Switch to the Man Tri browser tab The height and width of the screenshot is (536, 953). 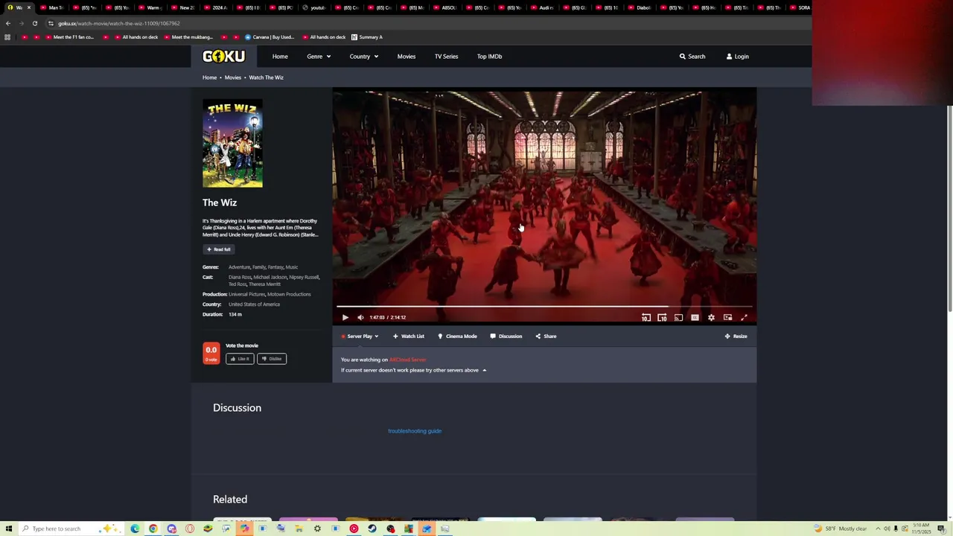(52, 7)
